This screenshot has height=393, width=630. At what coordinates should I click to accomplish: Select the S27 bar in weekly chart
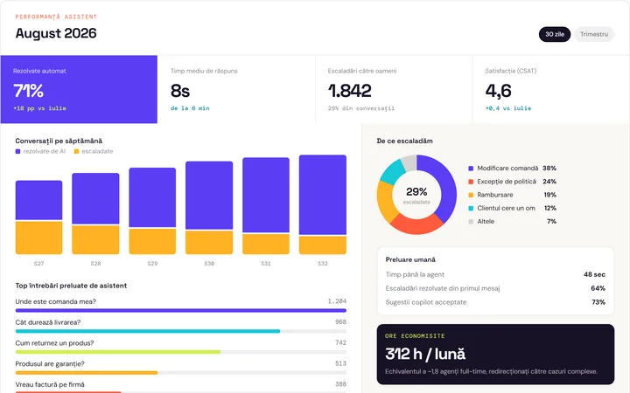(x=39, y=217)
